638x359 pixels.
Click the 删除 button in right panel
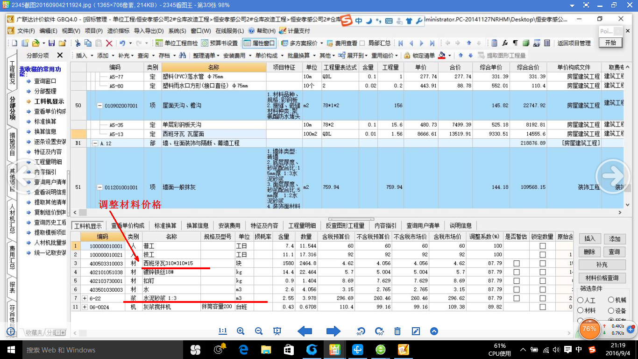589,252
